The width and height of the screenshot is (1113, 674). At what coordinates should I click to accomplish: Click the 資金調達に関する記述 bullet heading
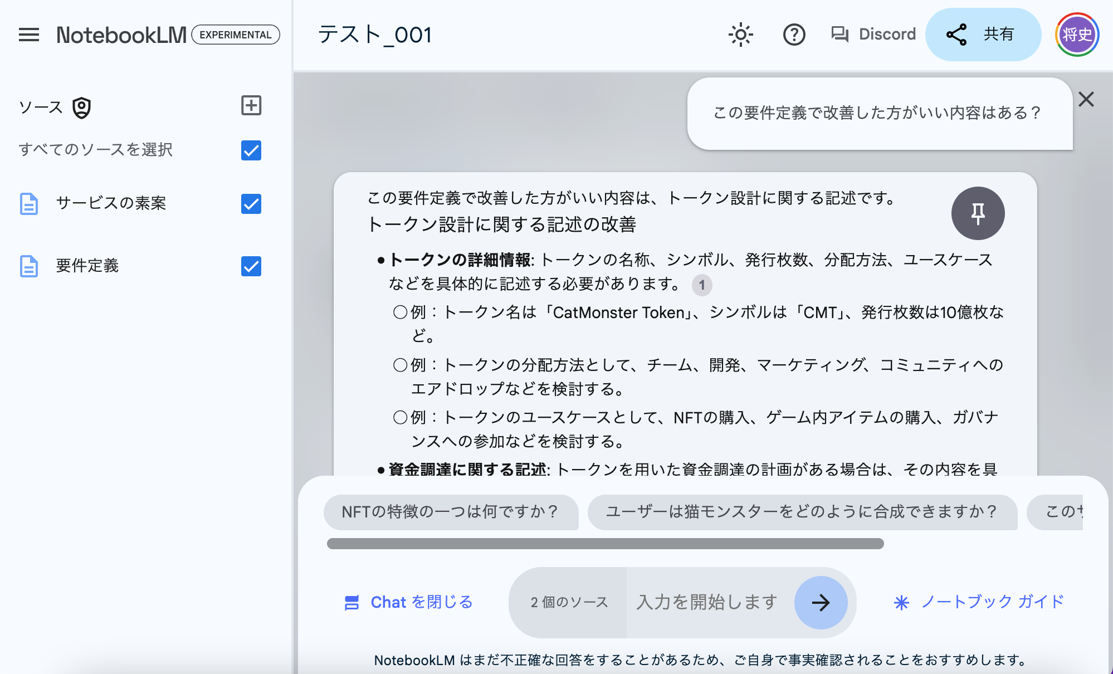coord(467,469)
